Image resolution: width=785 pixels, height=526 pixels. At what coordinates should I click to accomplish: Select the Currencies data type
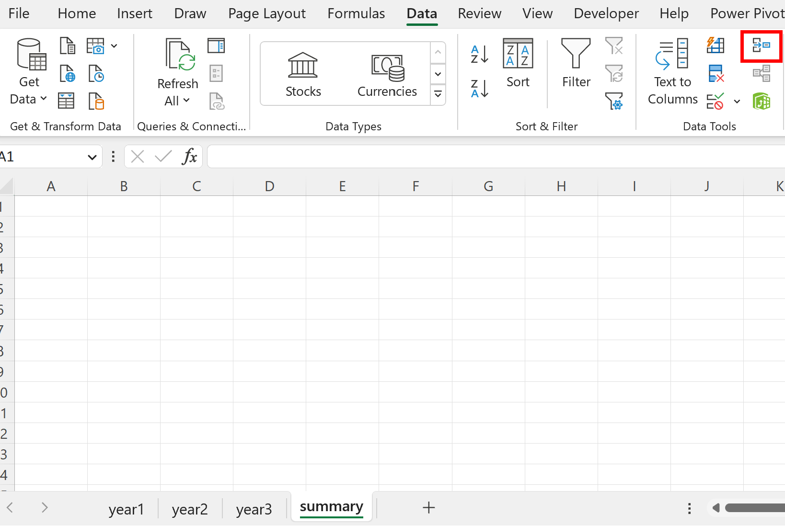point(387,74)
